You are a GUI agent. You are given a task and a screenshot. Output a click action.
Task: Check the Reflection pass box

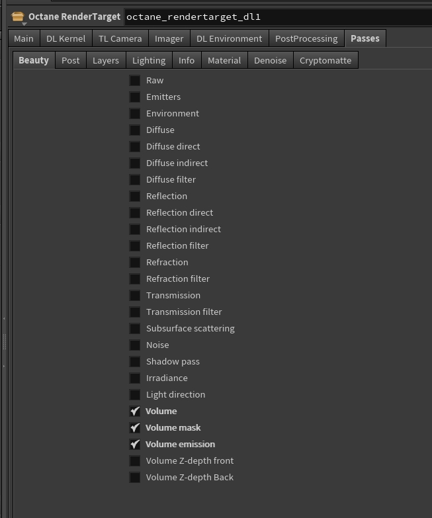pyautogui.click(x=135, y=196)
